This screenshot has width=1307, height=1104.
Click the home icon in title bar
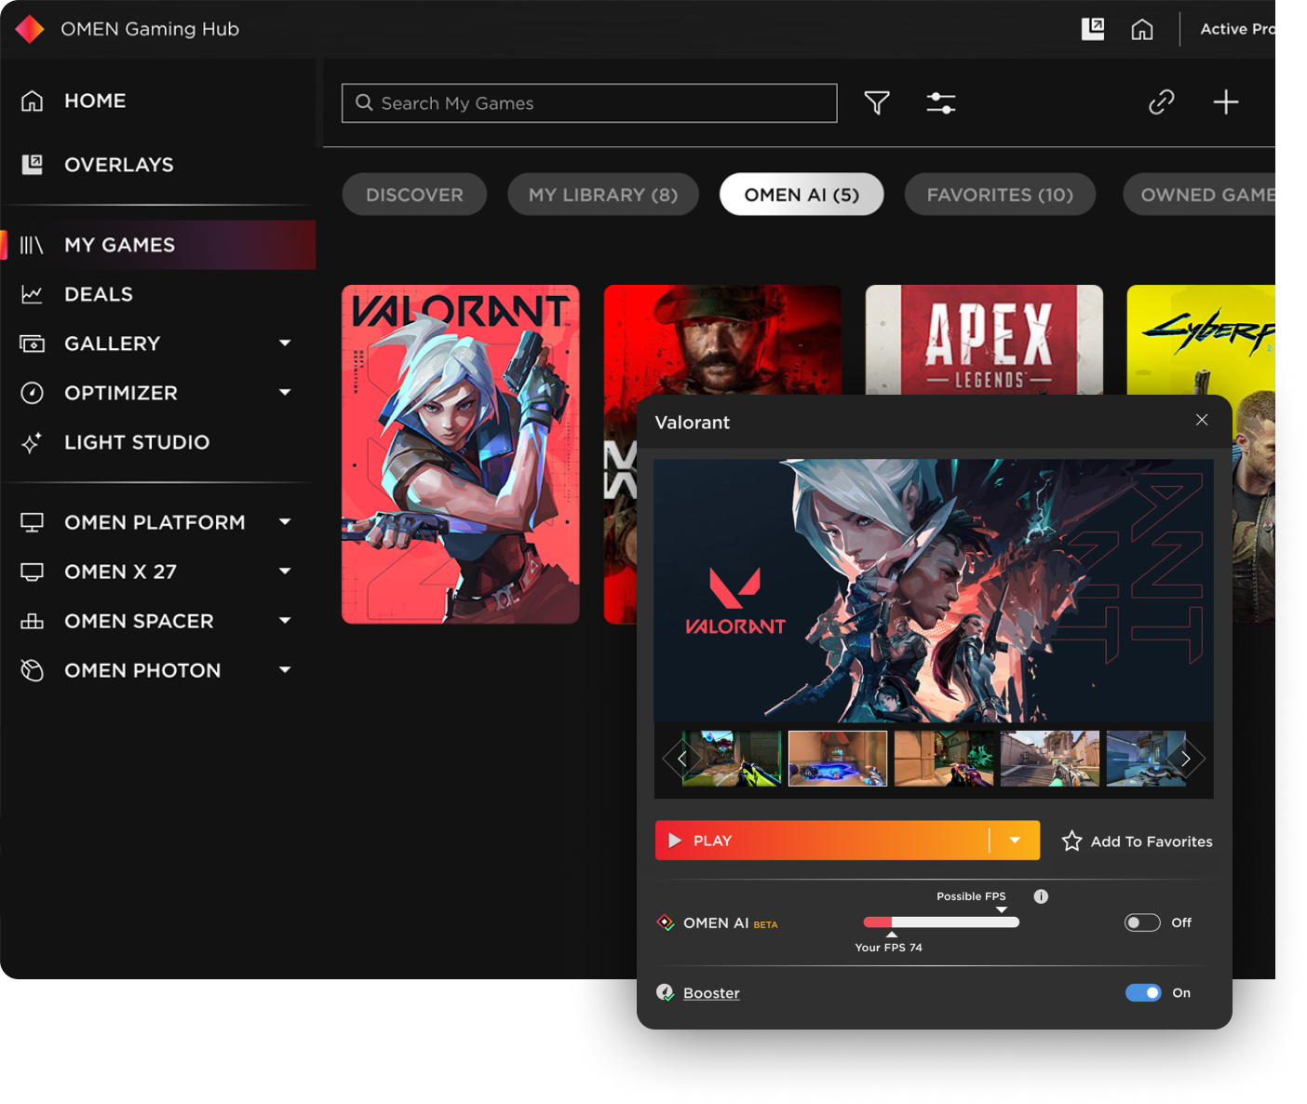coord(1141,30)
